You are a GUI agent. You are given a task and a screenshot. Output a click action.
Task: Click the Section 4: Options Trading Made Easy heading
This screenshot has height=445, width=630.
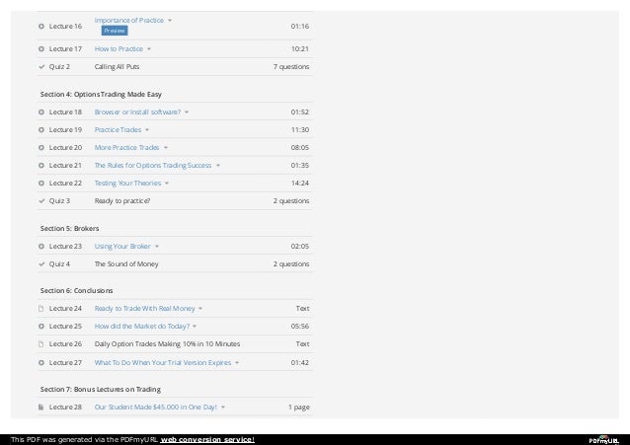pyautogui.click(x=101, y=95)
